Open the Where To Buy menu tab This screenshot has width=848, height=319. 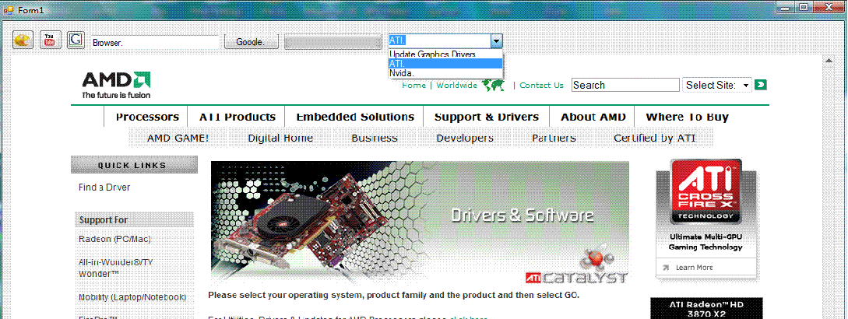click(x=688, y=117)
